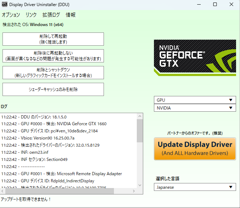Maximize the DDU window

click(215, 5)
